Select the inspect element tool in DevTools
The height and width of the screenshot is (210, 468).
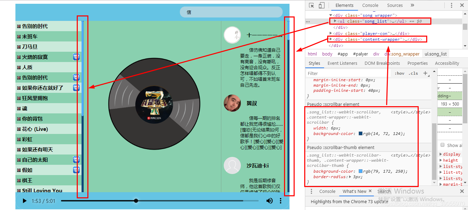pos(312,5)
